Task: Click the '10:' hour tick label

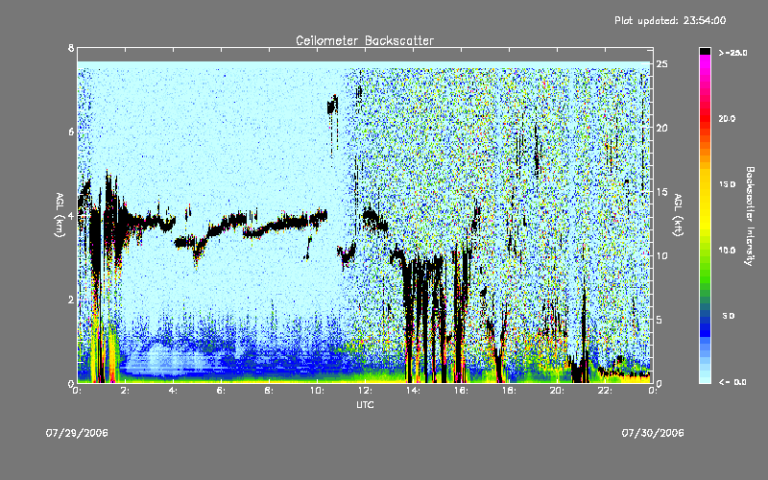Action: (317, 391)
